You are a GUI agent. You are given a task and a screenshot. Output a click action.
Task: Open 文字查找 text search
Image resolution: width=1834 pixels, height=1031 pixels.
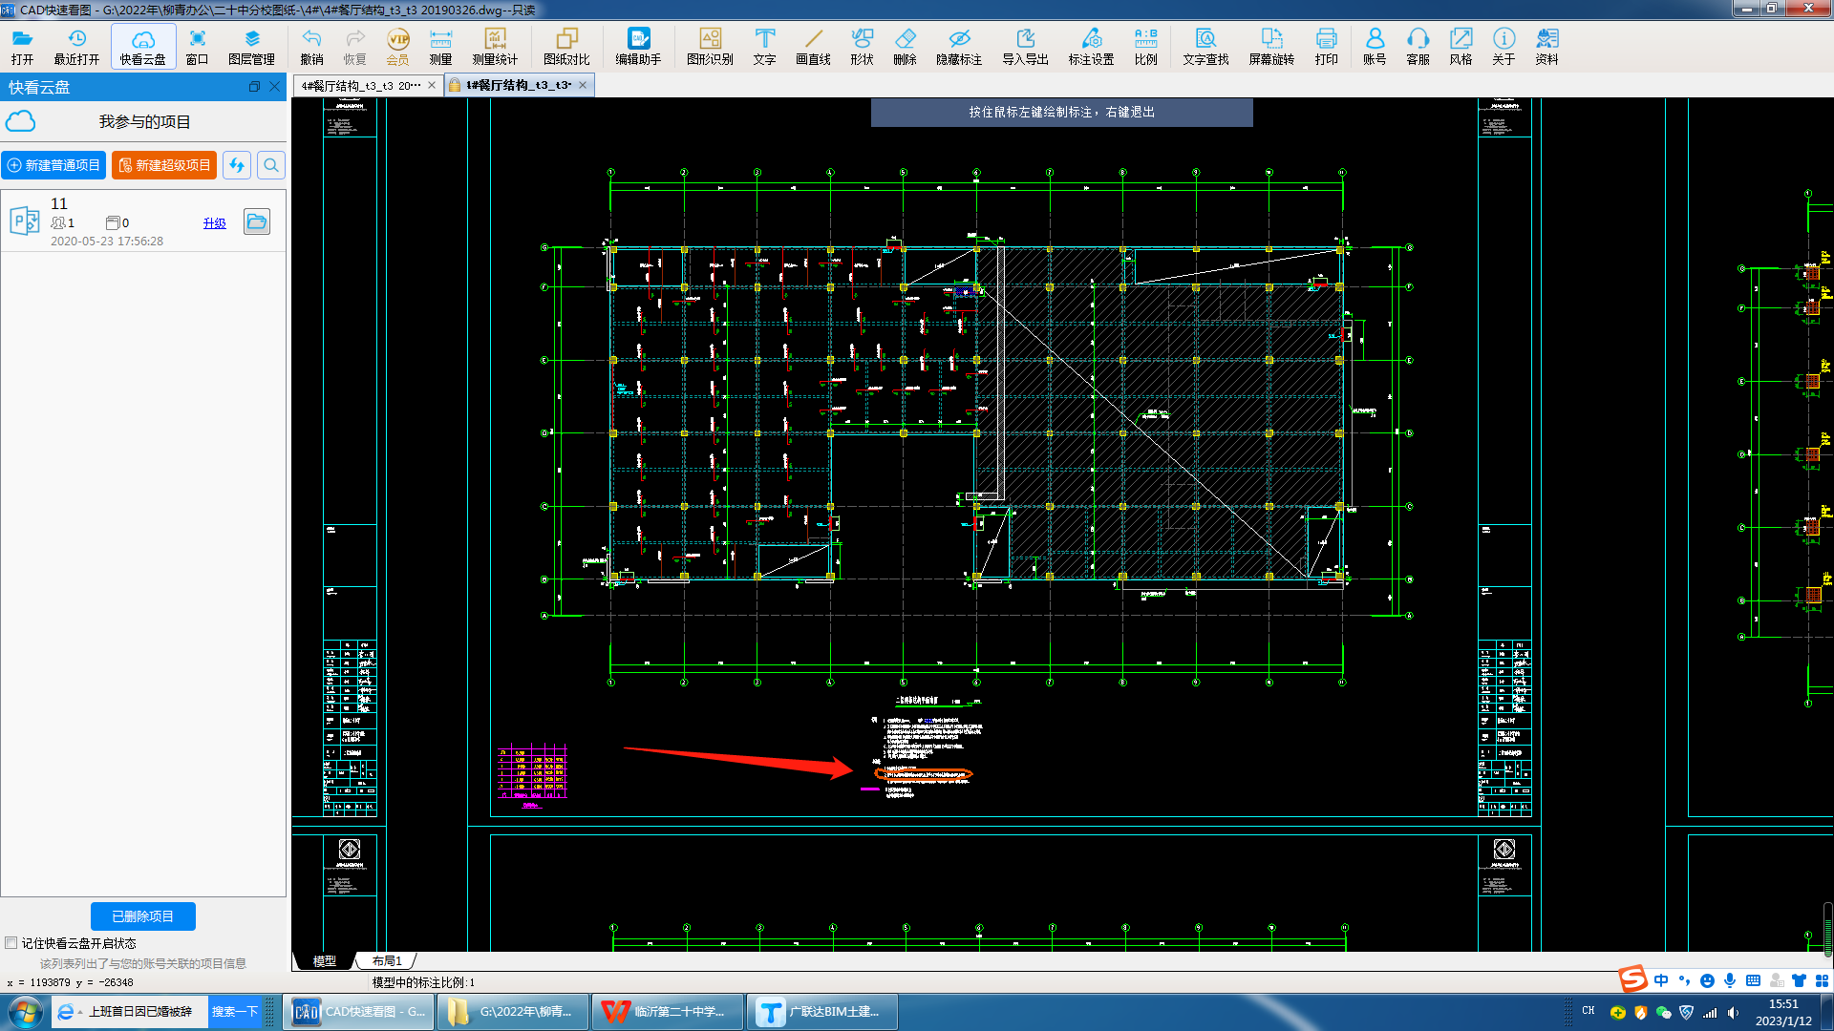point(1205,47)
